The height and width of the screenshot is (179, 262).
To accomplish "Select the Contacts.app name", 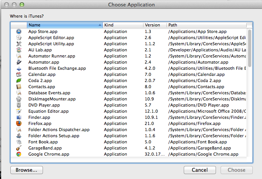I will pos(41,87).
